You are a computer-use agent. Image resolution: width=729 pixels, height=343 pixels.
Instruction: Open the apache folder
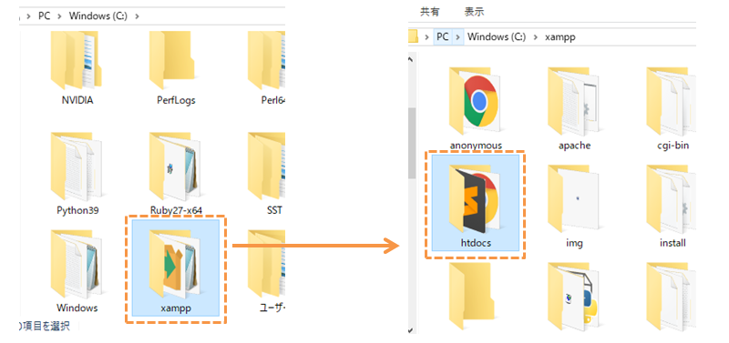click(x=574, y=109)
